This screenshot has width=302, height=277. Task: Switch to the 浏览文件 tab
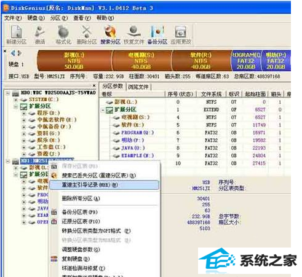[138, 87]
